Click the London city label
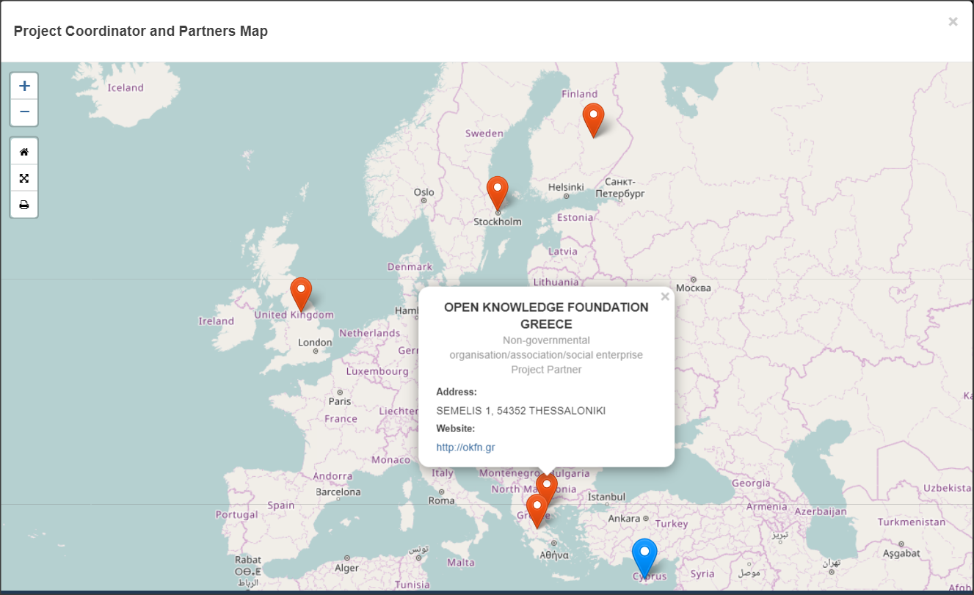Image resolution: width=974 pixels, height=595 pixels. [x=315, y=343]
